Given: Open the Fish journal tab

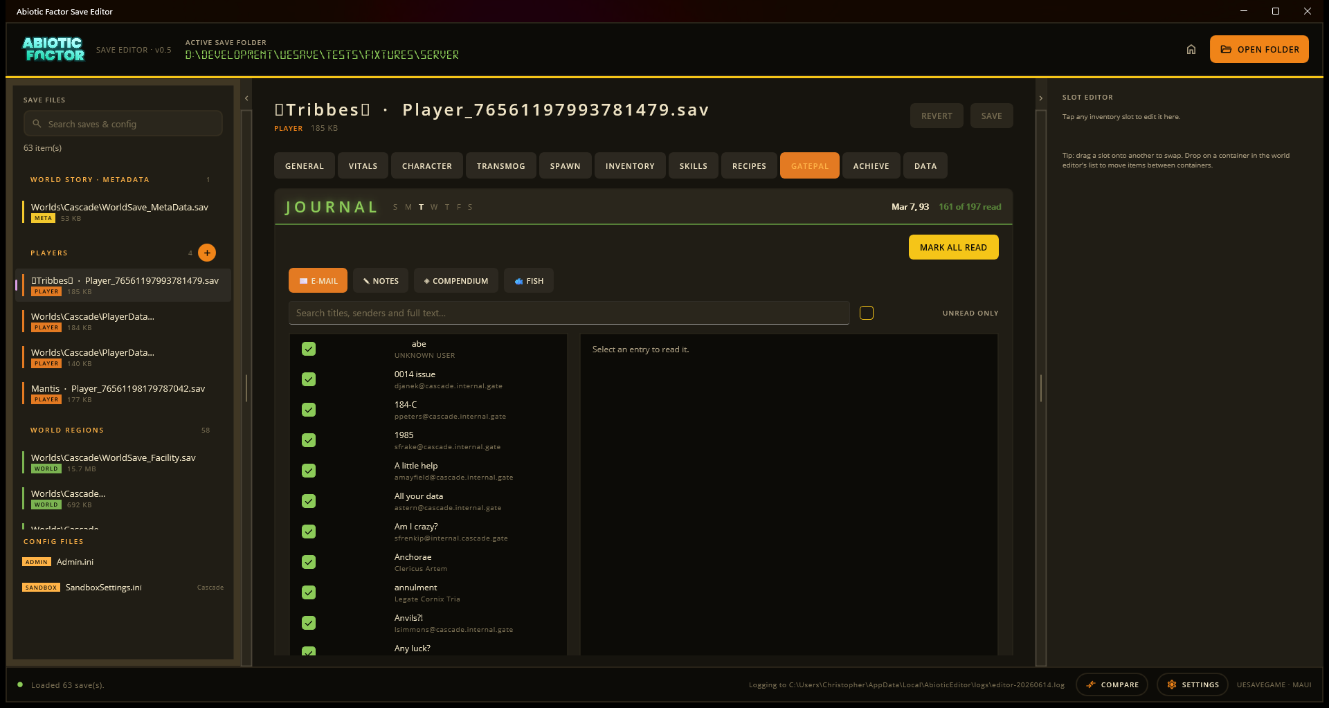Looking at the screenshot, I should (529, 280).
